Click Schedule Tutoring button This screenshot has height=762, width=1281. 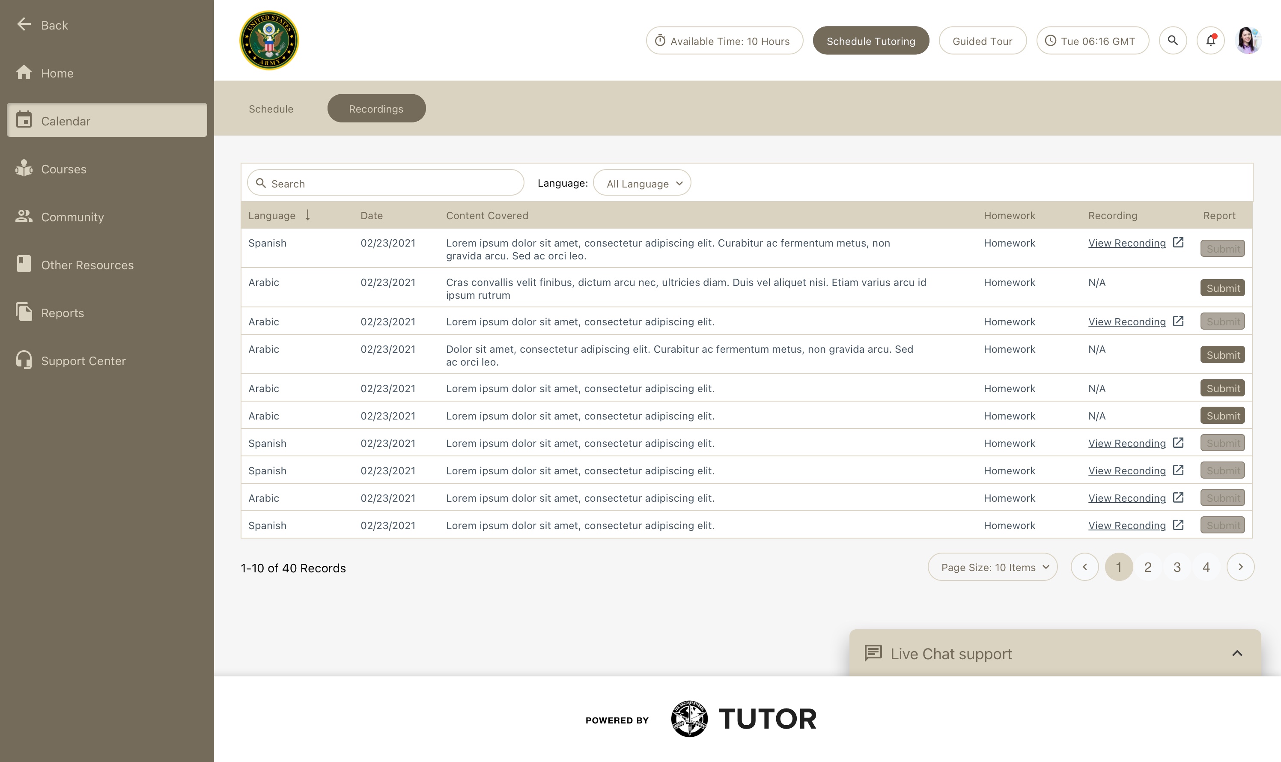(x=871, y=41)
